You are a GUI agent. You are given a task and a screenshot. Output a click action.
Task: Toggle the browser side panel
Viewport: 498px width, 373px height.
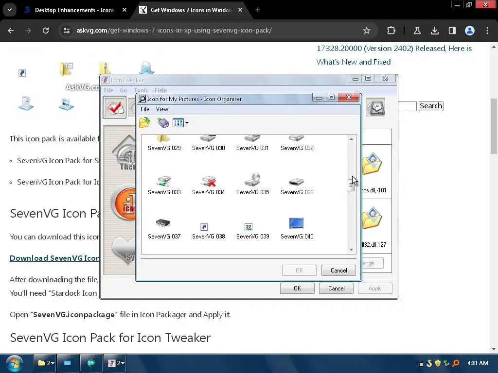coord(452,31)
